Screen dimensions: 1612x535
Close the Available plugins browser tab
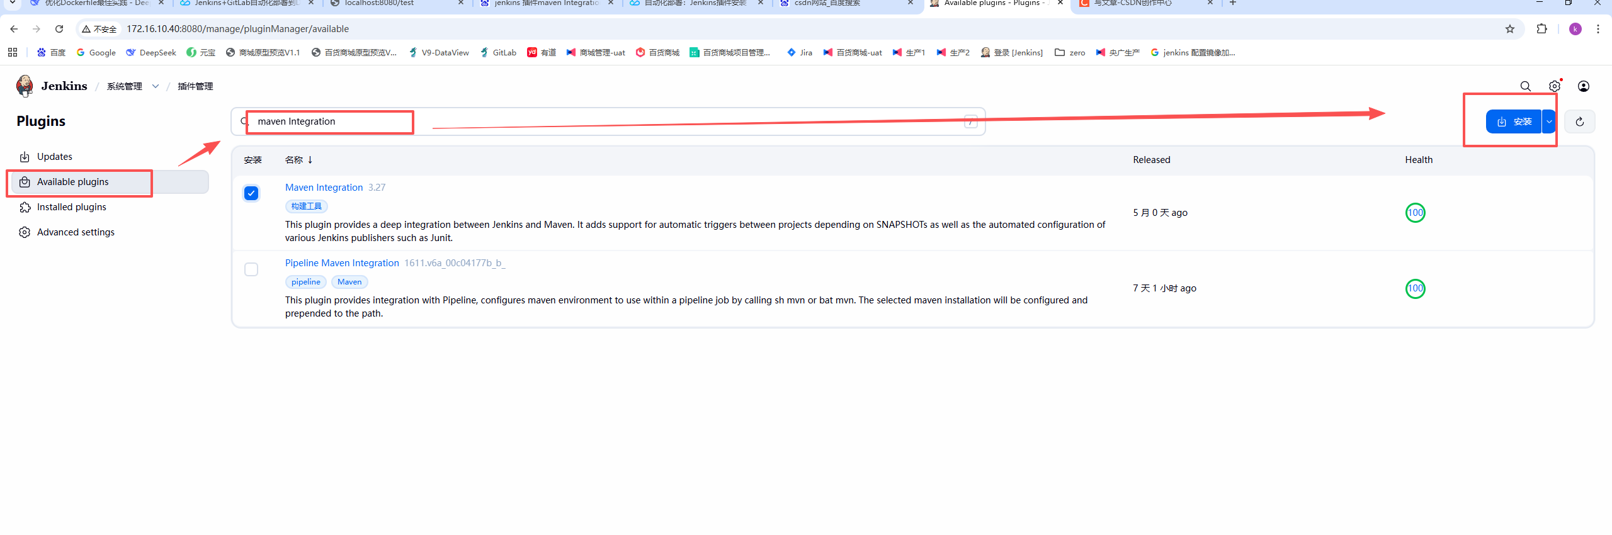coord(1060,3)
